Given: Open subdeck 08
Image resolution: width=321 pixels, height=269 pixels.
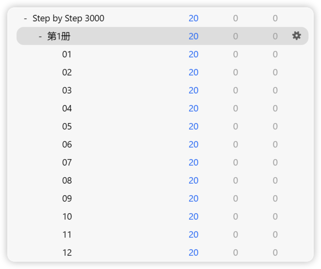Looking at the screenshot, I should coord(67,180).
